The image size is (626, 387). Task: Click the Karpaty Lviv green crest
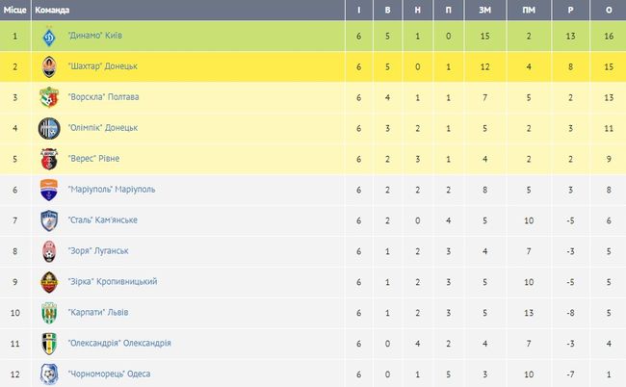click(x=49, y=313)
